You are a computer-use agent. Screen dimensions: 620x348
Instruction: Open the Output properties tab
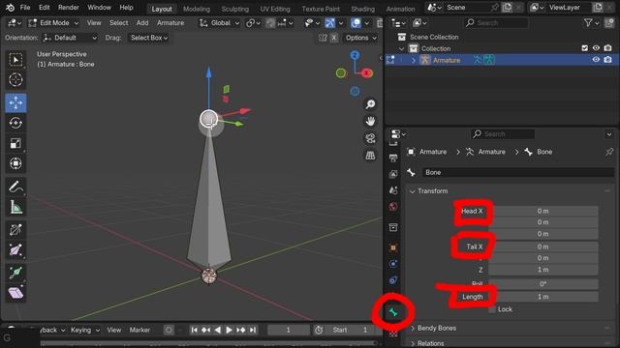click(x=393, y=159)
